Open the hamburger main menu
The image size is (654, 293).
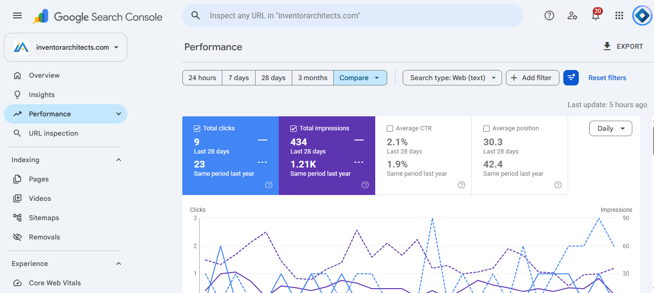coord(17,15)
